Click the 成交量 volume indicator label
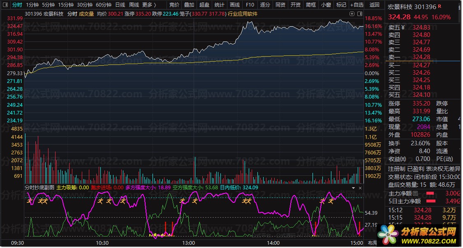Screen dimensions: 463x248 click(x=86, y=14)
